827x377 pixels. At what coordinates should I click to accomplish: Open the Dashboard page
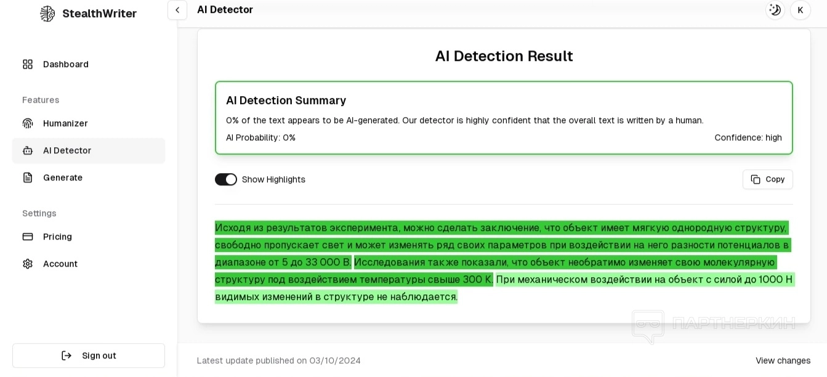click(x=65, y=64)
